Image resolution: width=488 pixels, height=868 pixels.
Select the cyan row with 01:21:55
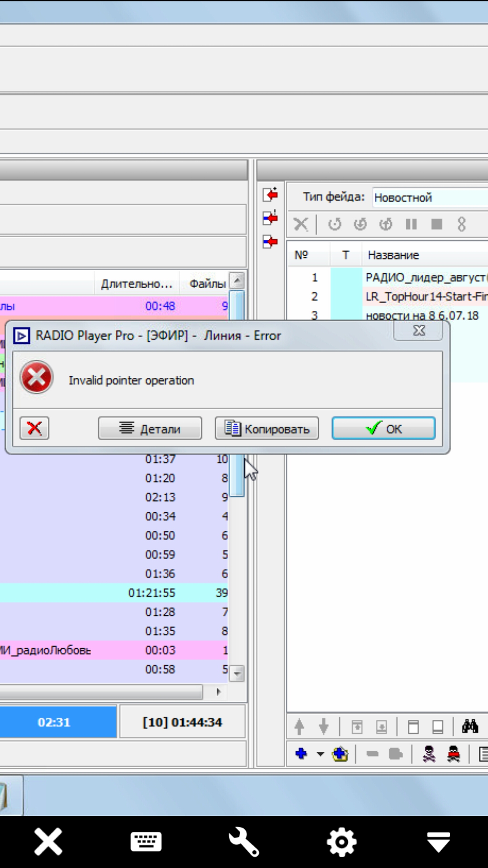point(114,593)
